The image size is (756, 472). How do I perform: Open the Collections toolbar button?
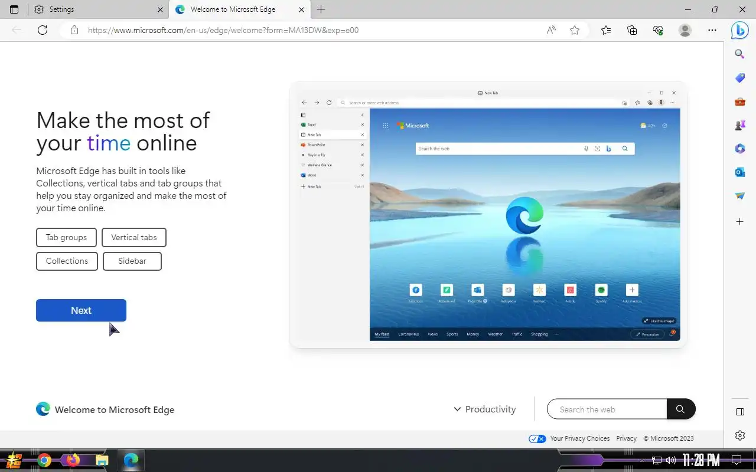[632, 30]
